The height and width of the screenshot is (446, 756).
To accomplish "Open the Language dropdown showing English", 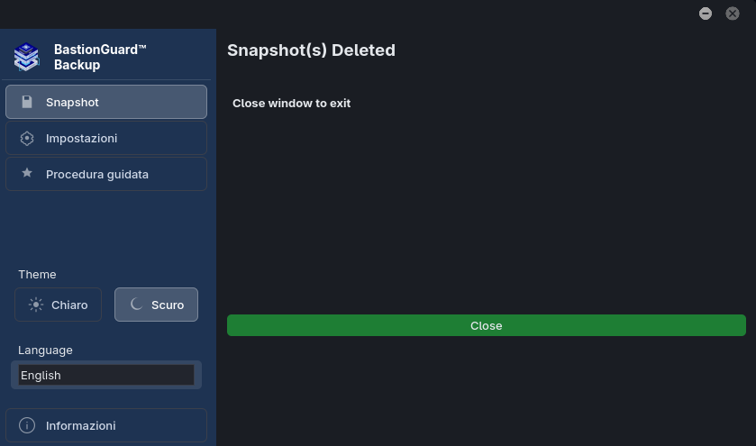I will click(106, 375).
